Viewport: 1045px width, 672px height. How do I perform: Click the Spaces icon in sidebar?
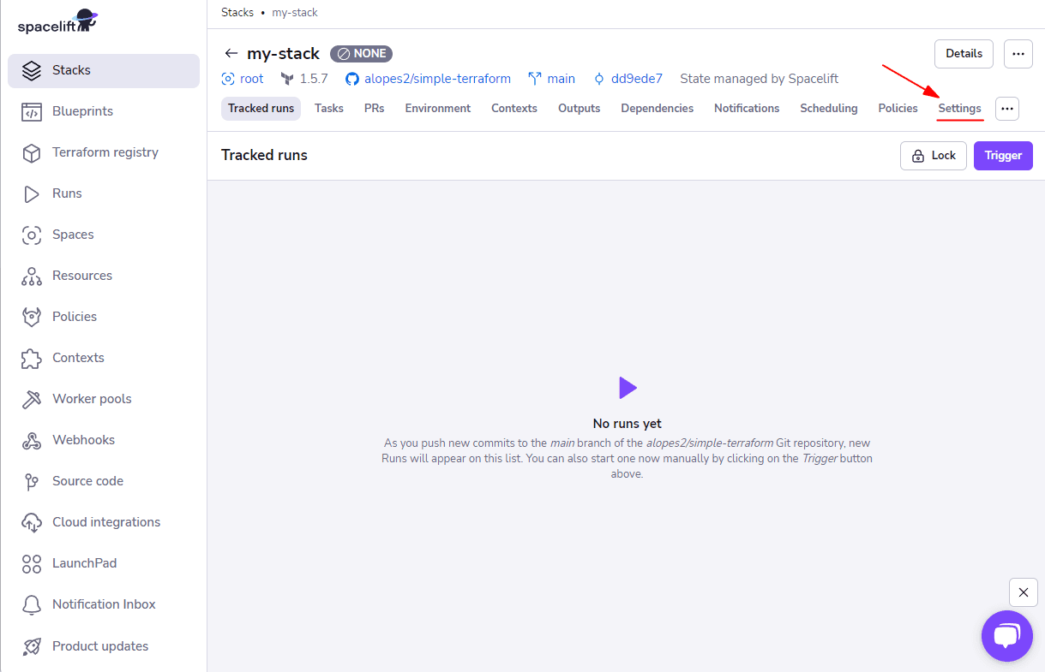[x=32, y=235]
